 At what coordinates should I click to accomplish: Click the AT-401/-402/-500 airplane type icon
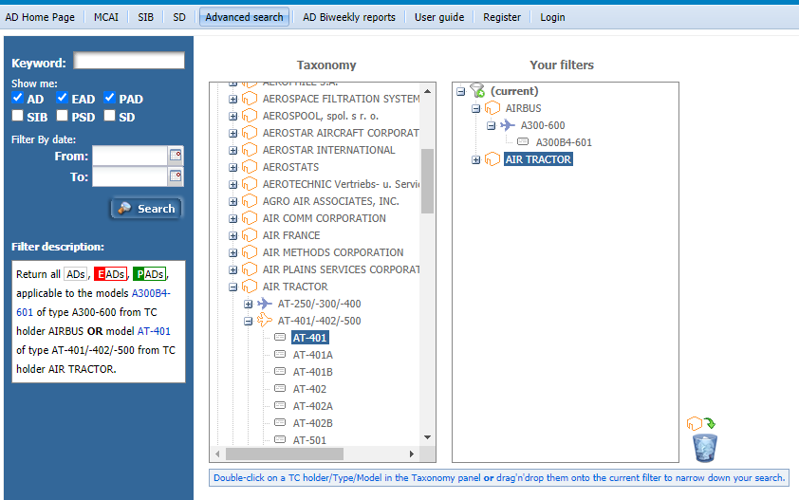(265, 320)
